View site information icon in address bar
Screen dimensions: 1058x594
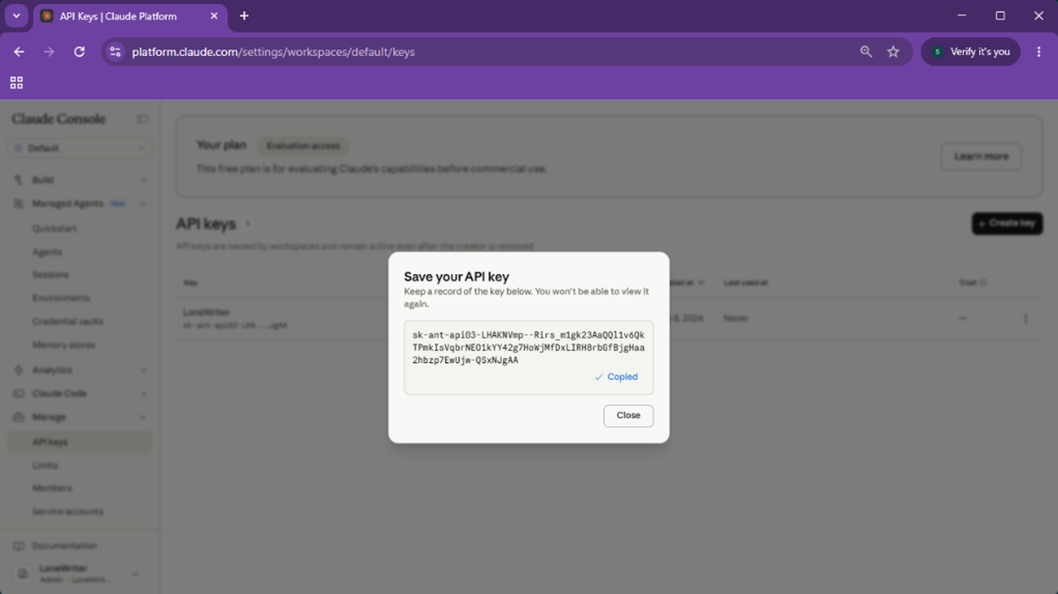tap(115, 51)
